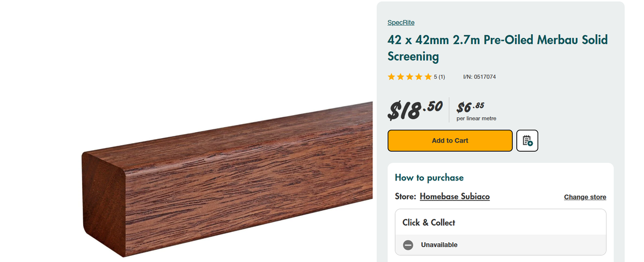Image resolution: width=644 pixels, height=262 pixels.
Task: Click the How to purchase heading
Action: pyautogui.click(x=429, y=178)
